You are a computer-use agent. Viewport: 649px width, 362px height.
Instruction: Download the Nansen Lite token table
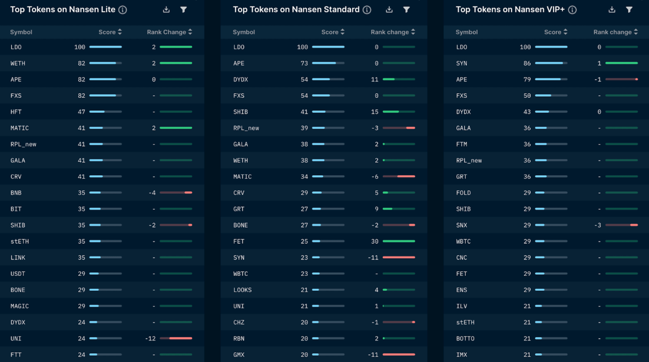[x=166, y=10]
